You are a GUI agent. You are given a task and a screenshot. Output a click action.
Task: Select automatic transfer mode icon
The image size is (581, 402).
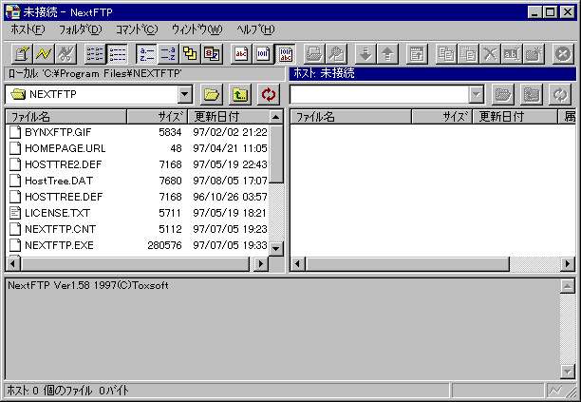286,54
